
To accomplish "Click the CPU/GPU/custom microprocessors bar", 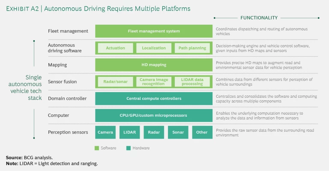I will pyautogui.click(x=153, y=115).
